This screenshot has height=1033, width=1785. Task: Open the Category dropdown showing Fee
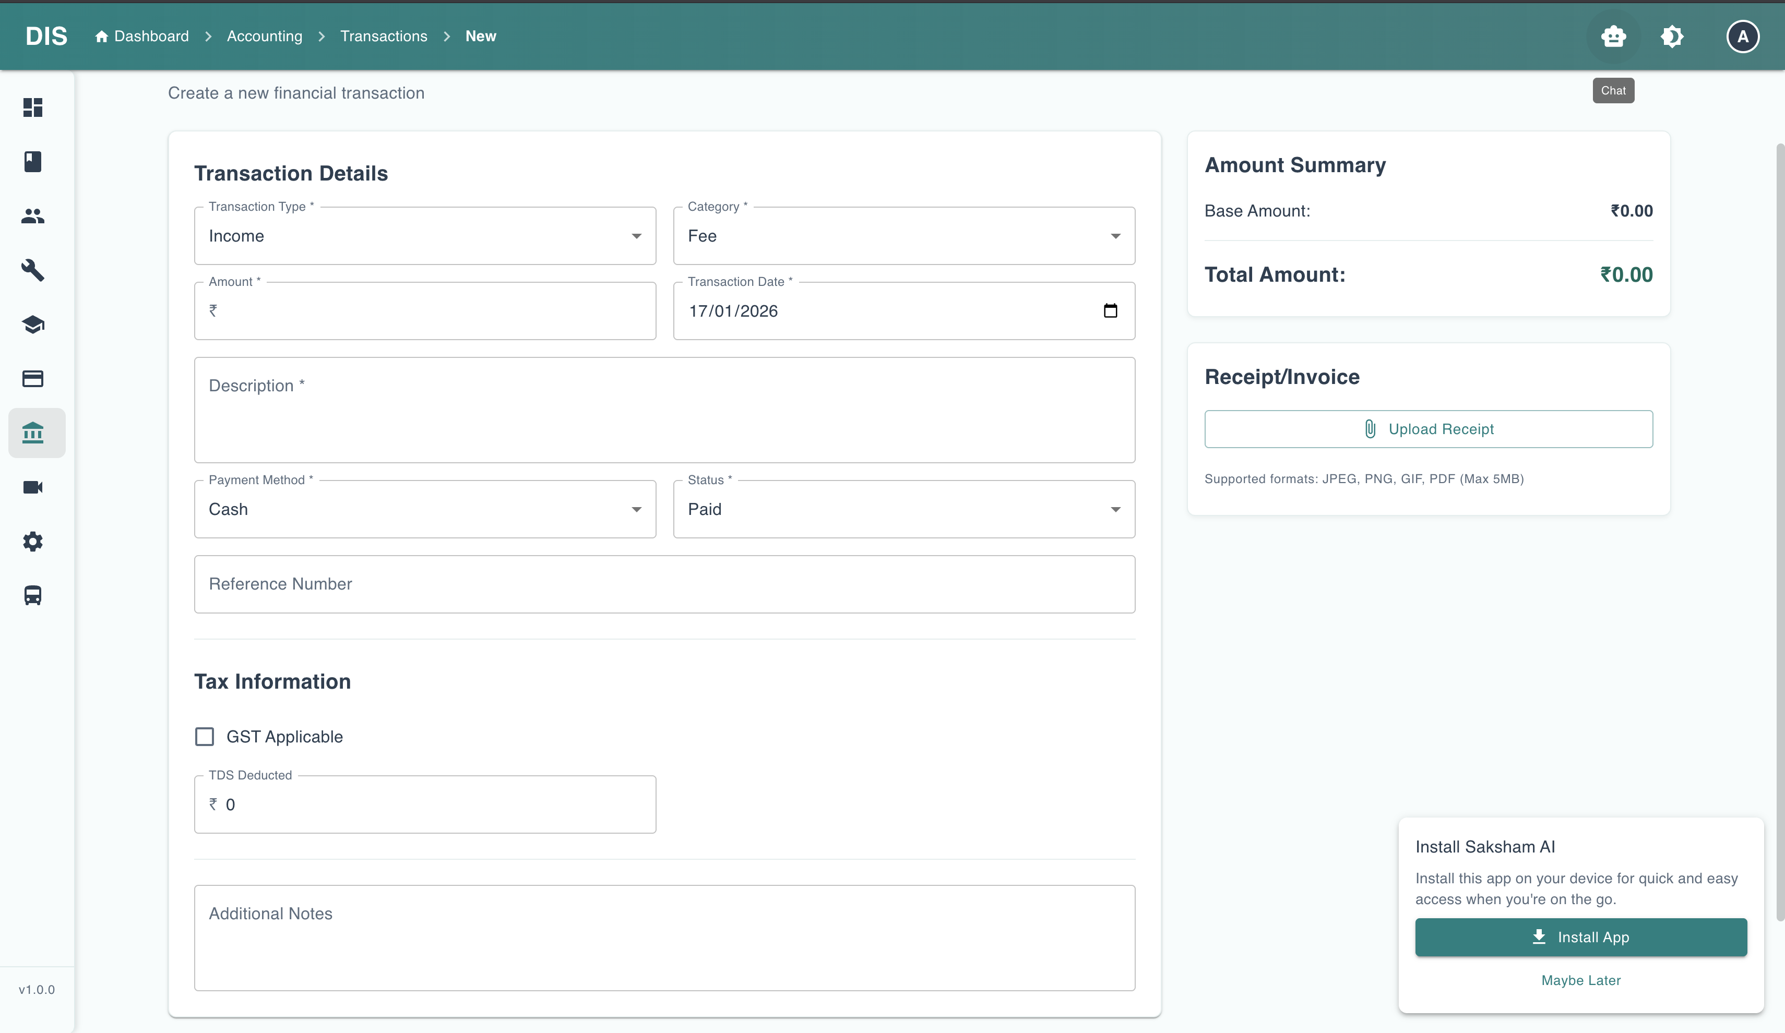[x=903, y=236]
